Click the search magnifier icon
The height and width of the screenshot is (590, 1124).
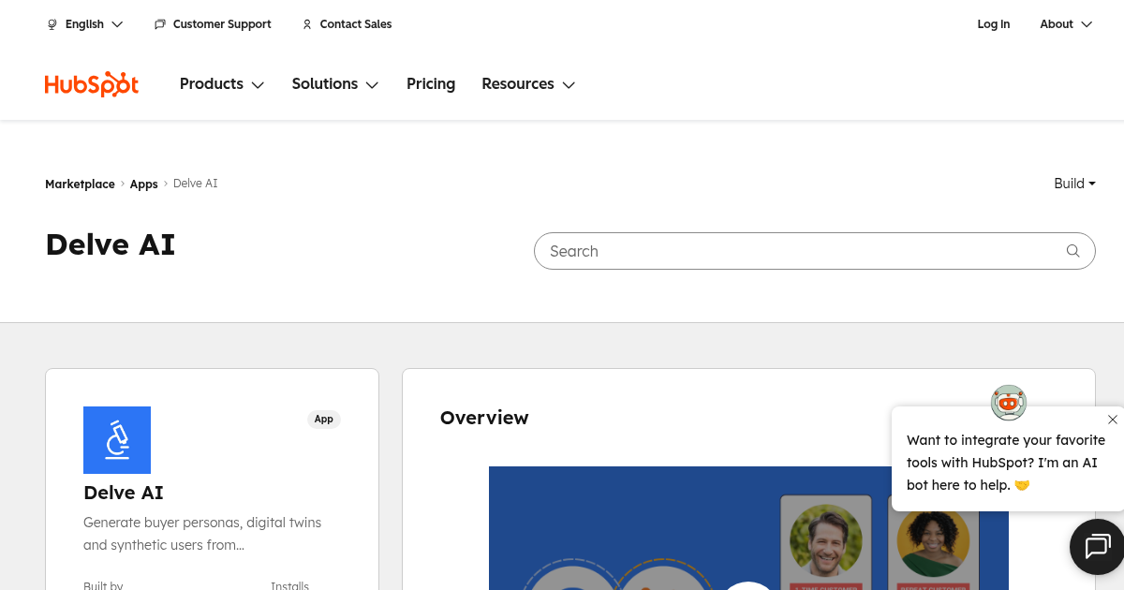[x=1073, y=251]
